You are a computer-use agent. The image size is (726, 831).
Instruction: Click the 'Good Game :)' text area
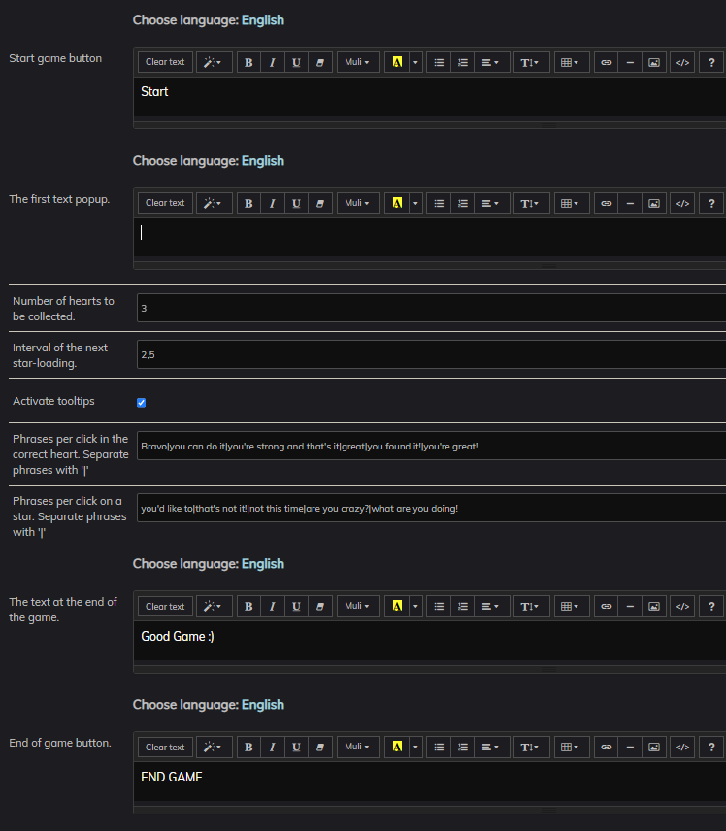(x=430, y=641)
